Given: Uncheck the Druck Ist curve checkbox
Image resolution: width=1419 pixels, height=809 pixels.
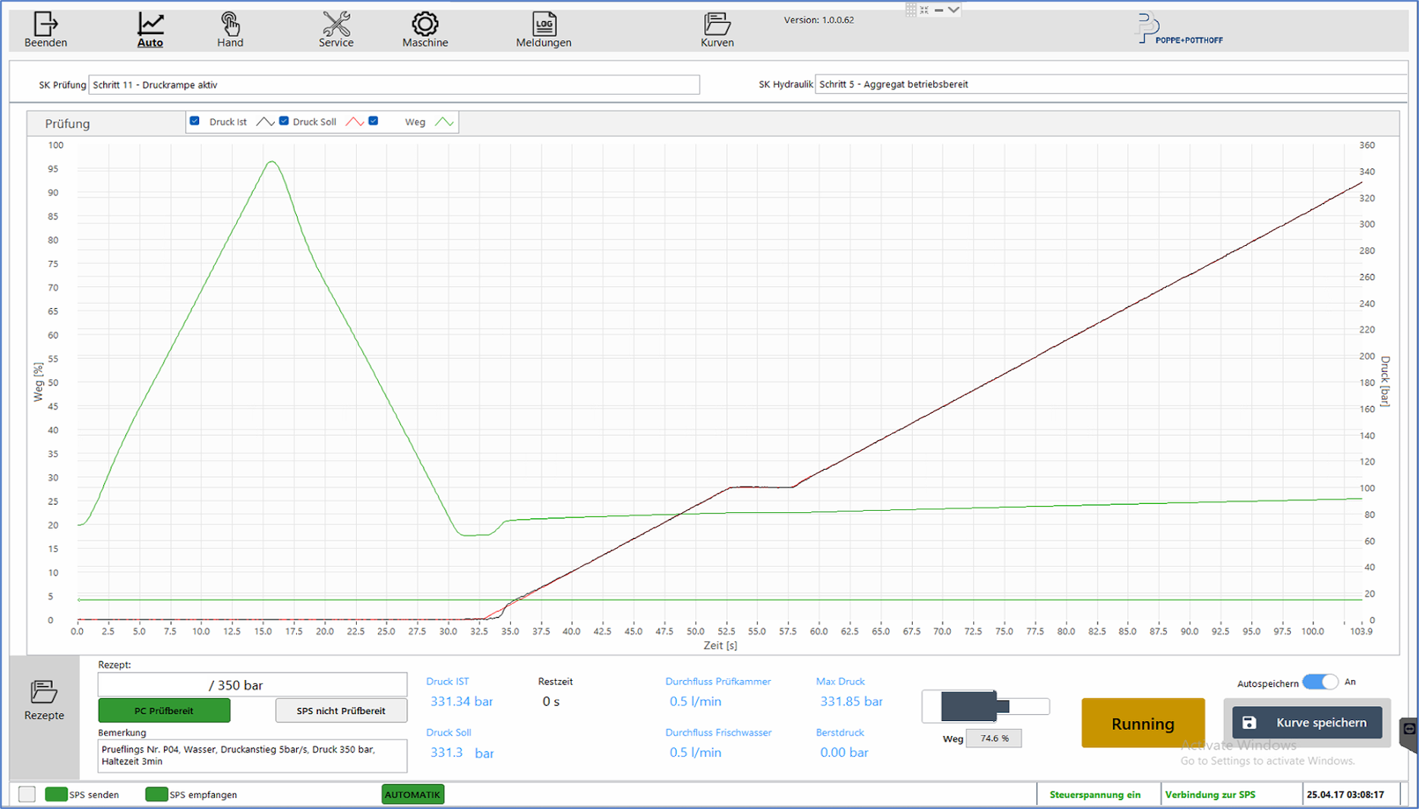Looking at the screenshot, I should [x=195, y=121].
